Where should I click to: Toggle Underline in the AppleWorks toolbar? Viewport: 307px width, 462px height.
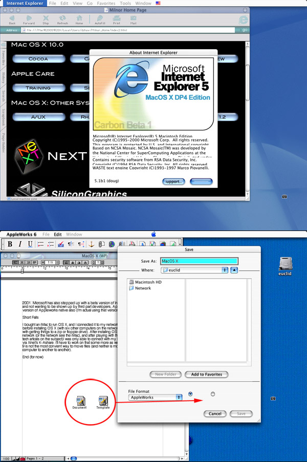30,244
